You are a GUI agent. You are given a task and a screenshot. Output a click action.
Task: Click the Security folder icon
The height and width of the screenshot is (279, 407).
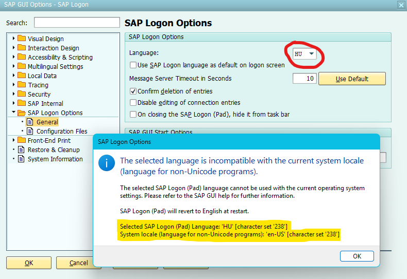[22, 94]
